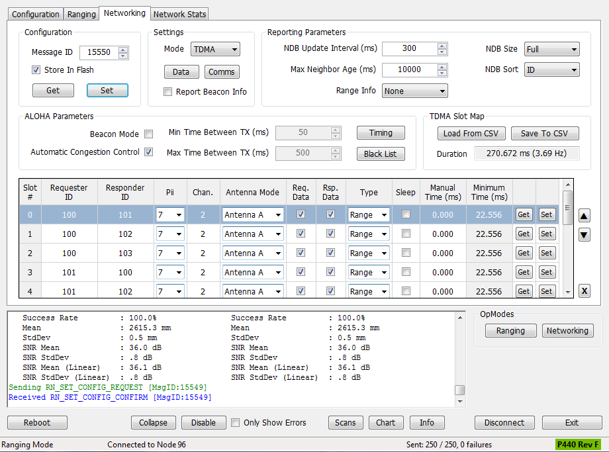Expand the NDB Size dropdown
The height and width of the screenshot is (452, 609).
click(551, 49)
